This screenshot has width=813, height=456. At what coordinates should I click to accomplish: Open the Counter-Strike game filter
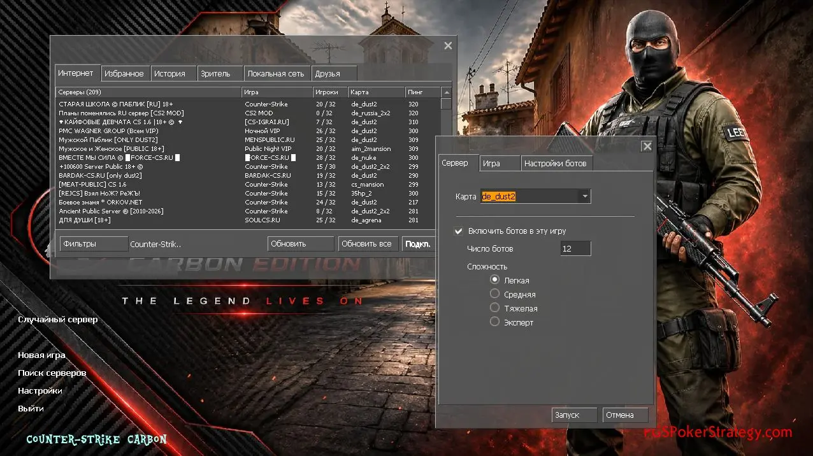click(155, 244)
